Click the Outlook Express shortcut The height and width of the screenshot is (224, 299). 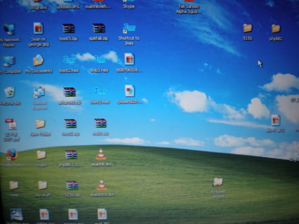39,92
